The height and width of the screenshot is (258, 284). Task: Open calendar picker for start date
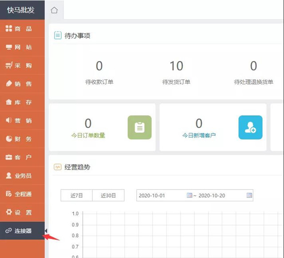[x=189, y=195]
